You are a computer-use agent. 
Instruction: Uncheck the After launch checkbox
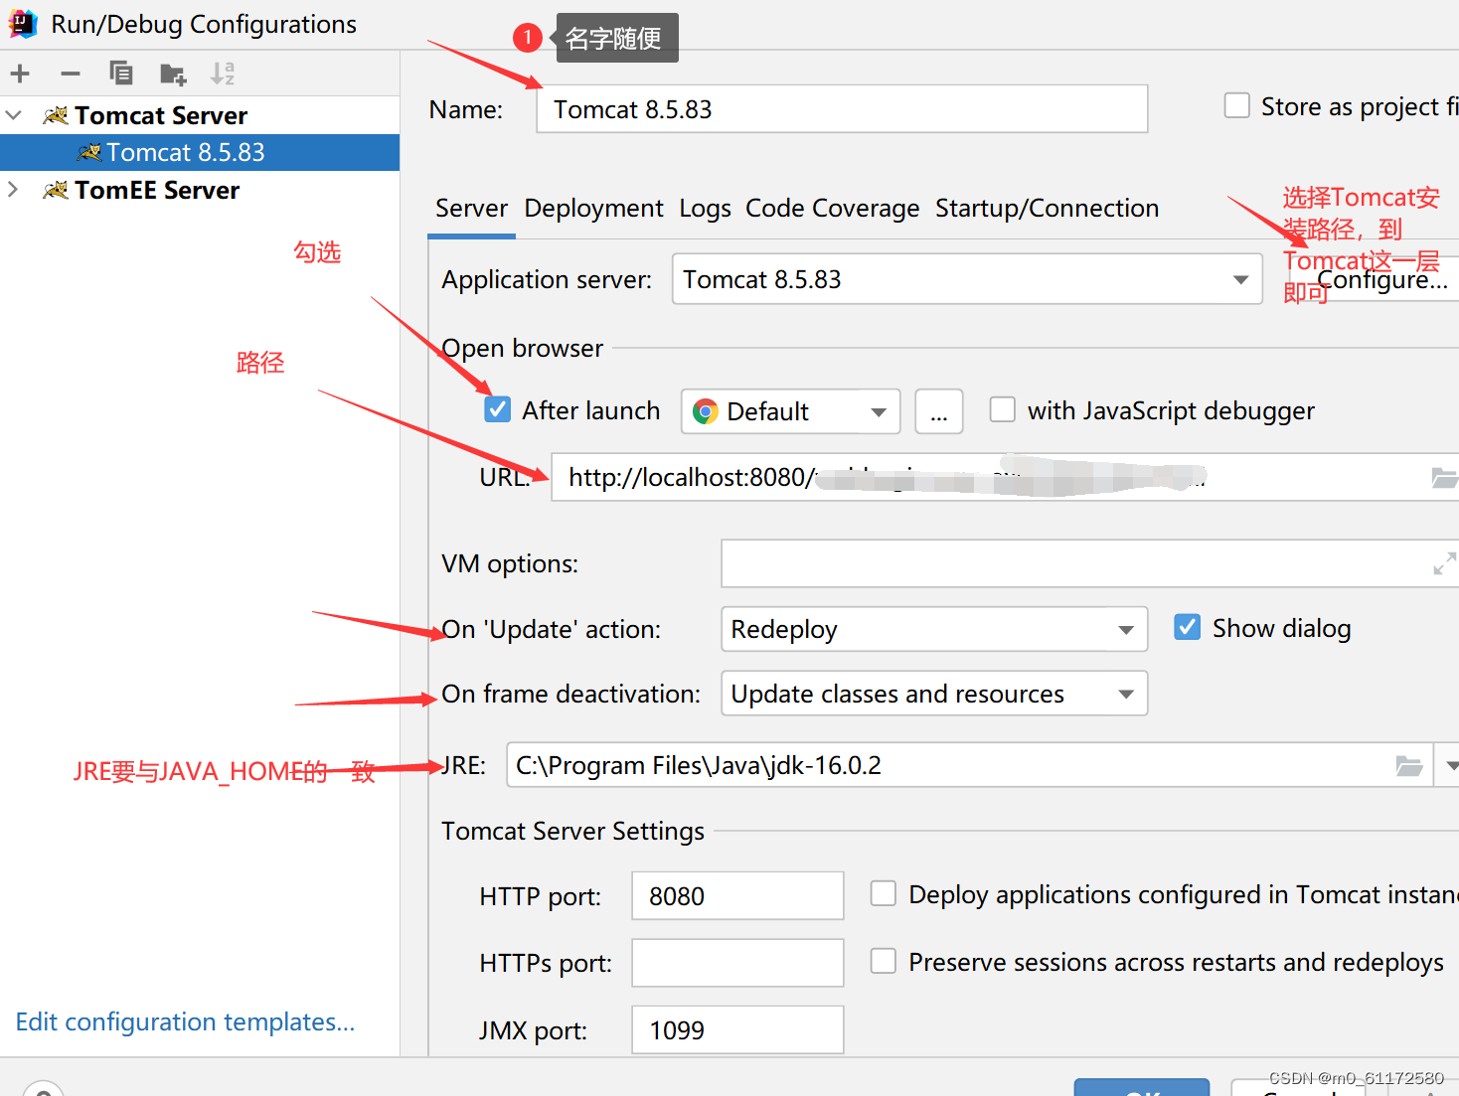pos(497,409)
